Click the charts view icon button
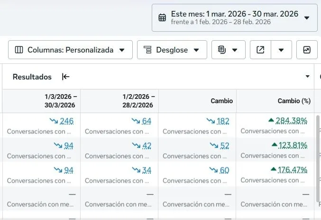Screen dimensions: 321x220 click(307, 50)
